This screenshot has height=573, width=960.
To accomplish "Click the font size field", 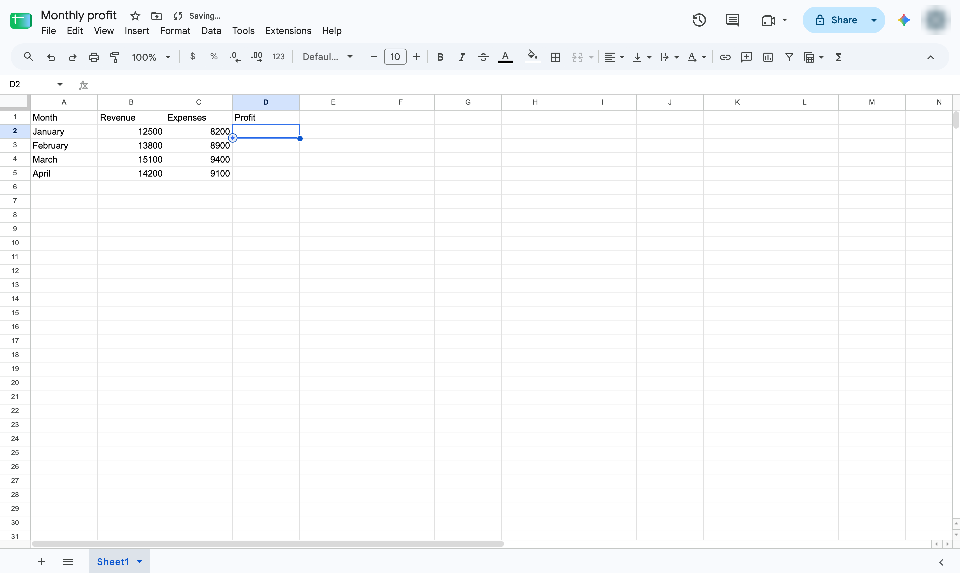I will (x=395, y=57).
